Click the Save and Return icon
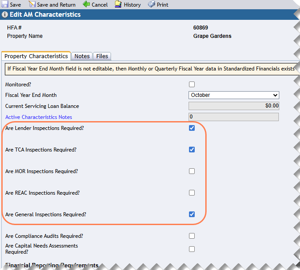The width and height of the screenshot is (300, 270). point(33,4)
